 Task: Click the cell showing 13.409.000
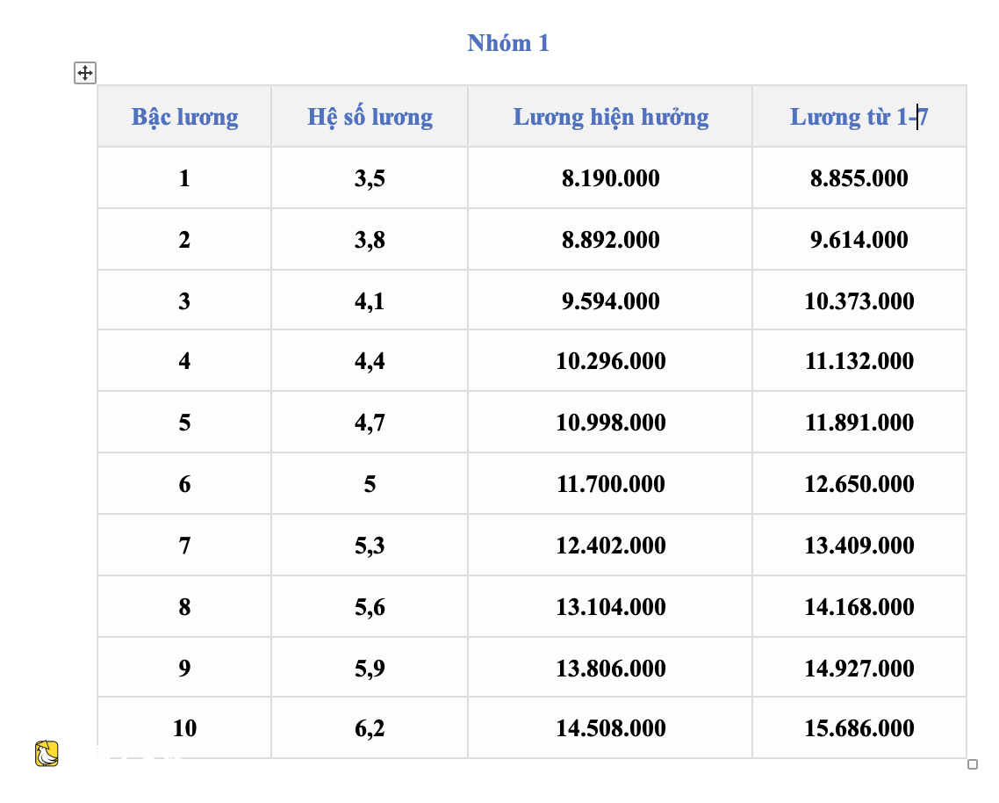pos(859,546)
